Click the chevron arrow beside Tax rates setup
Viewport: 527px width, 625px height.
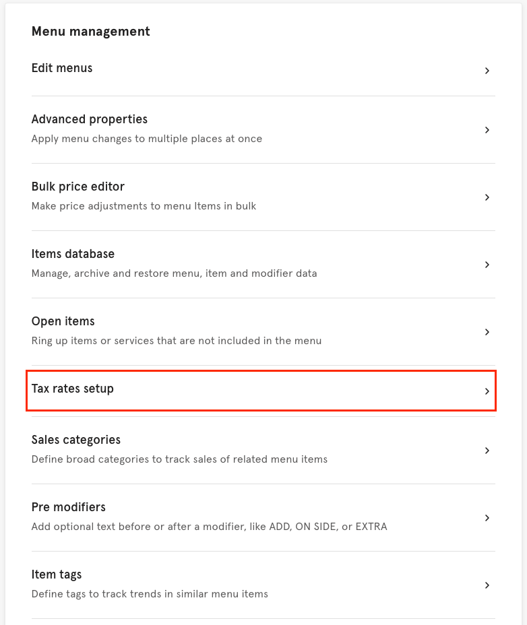coord(487,391)
